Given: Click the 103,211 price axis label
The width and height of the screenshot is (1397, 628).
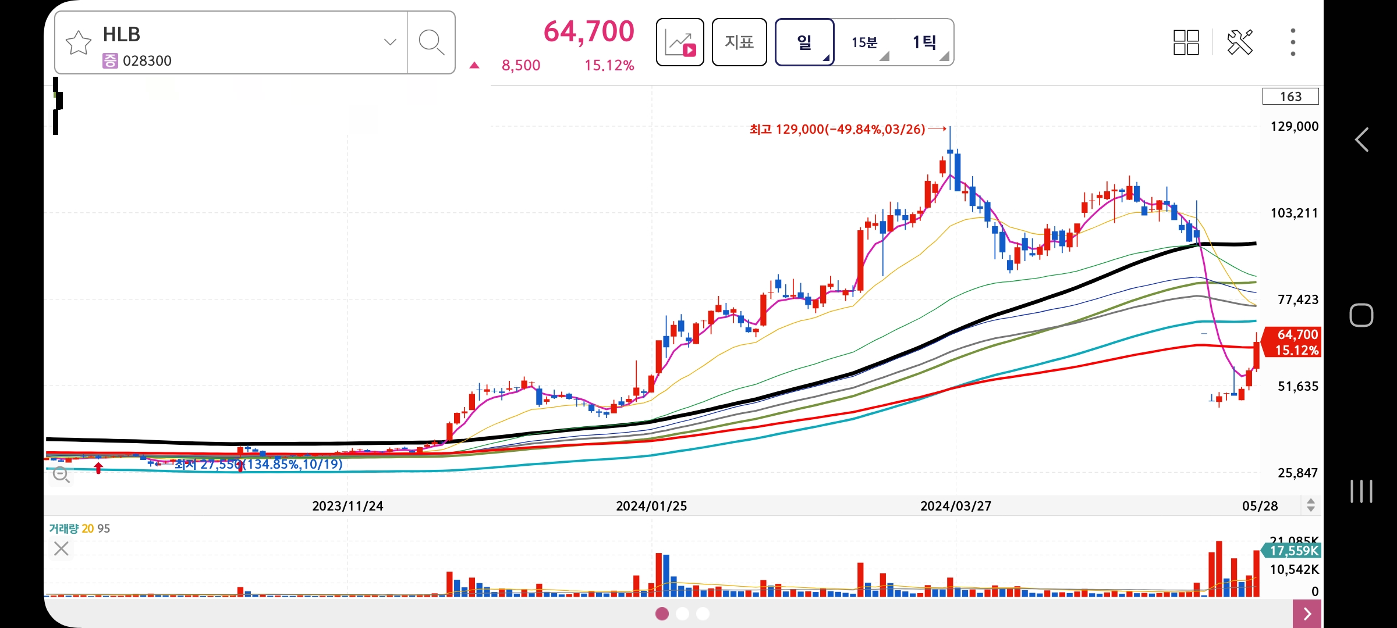Looking at the screenshot, I should click(x=1294, y=213).
